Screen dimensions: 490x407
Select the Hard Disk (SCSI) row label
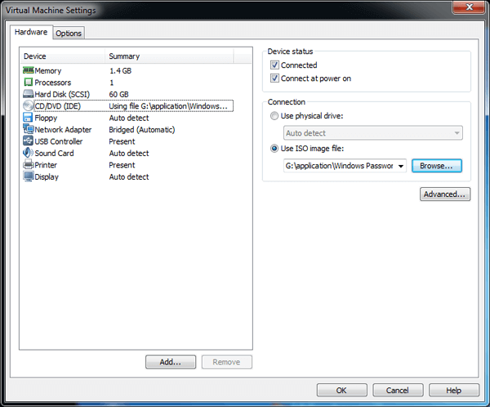[62, 95]
